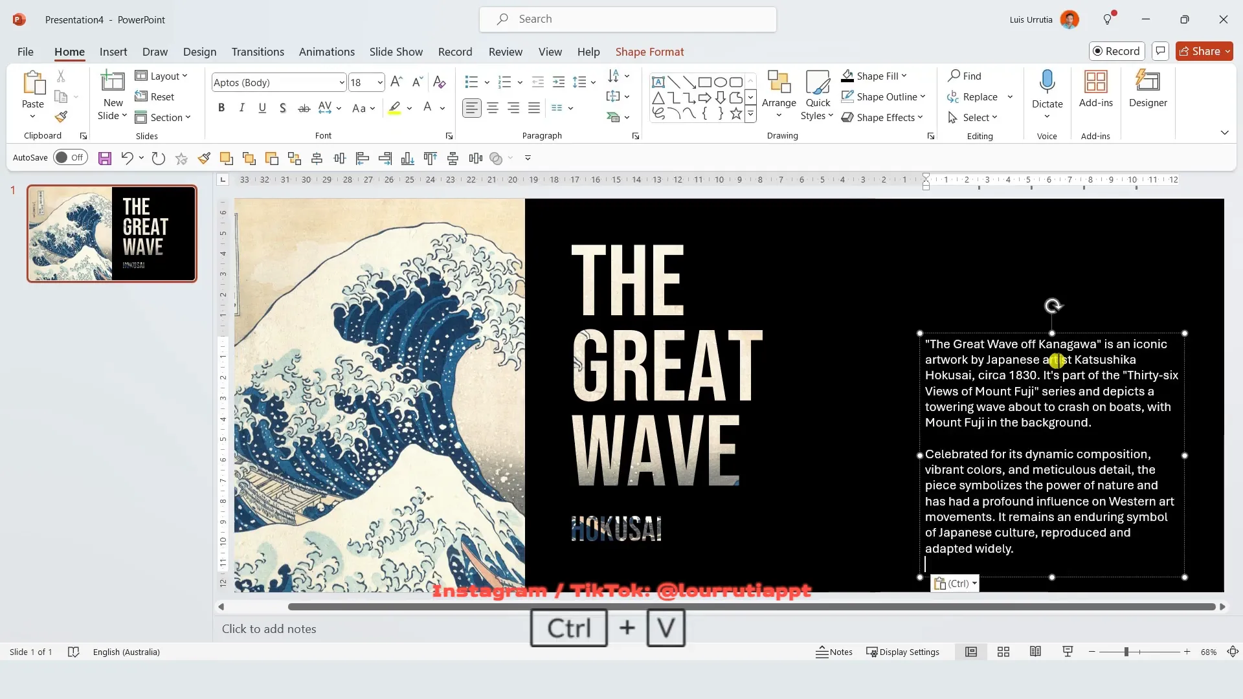The image size is (1243, 699).
Task: Switch to the Design tab
Action: (199, 52)
